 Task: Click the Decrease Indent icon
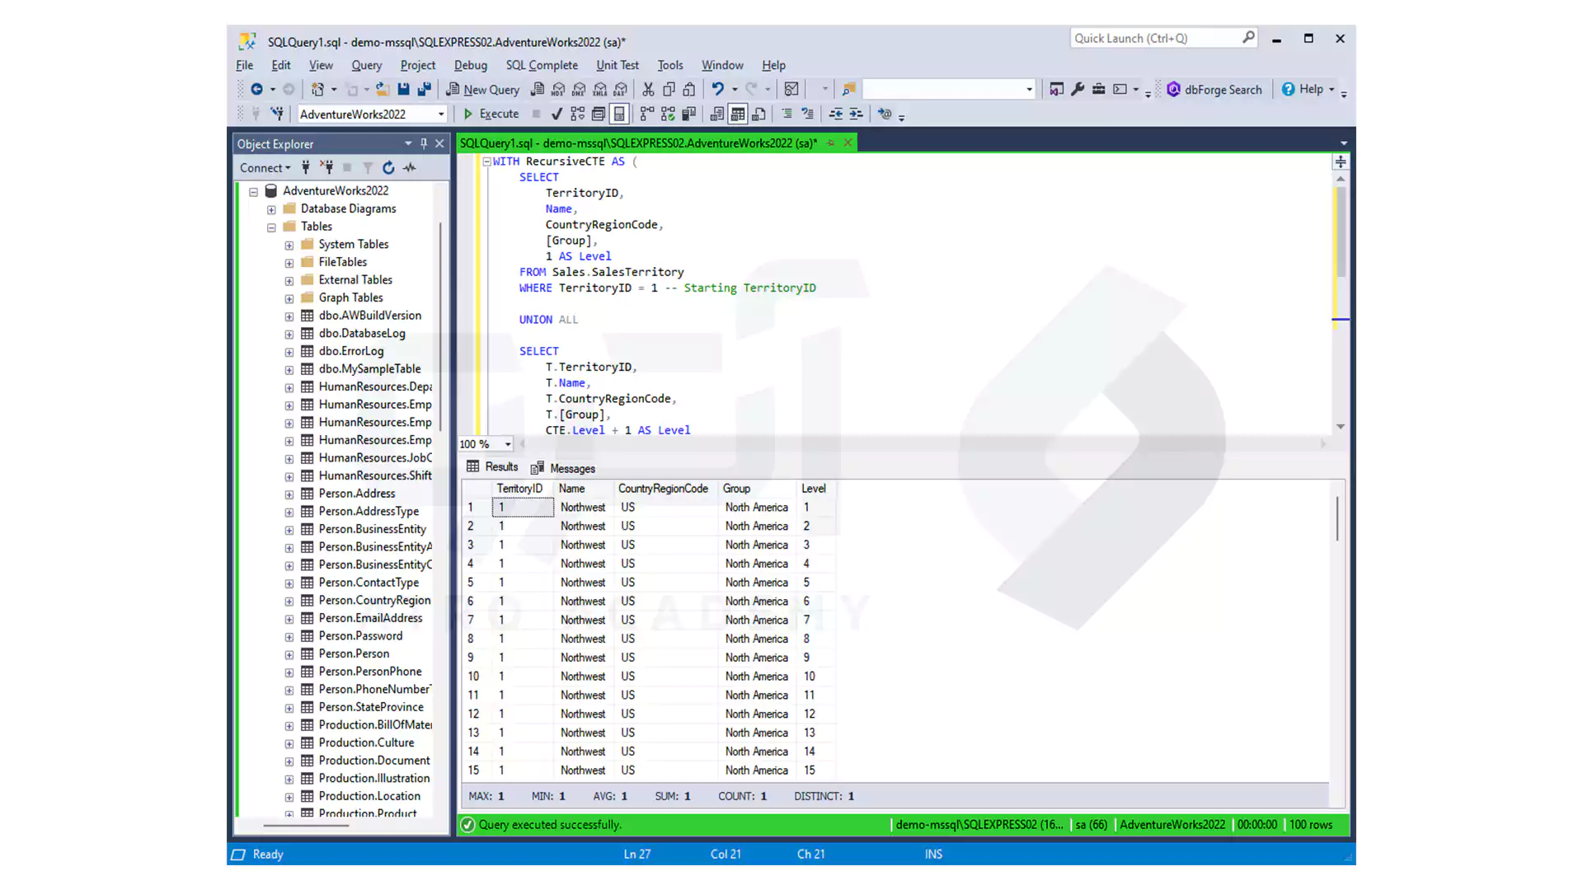click(x=835, y=114)
